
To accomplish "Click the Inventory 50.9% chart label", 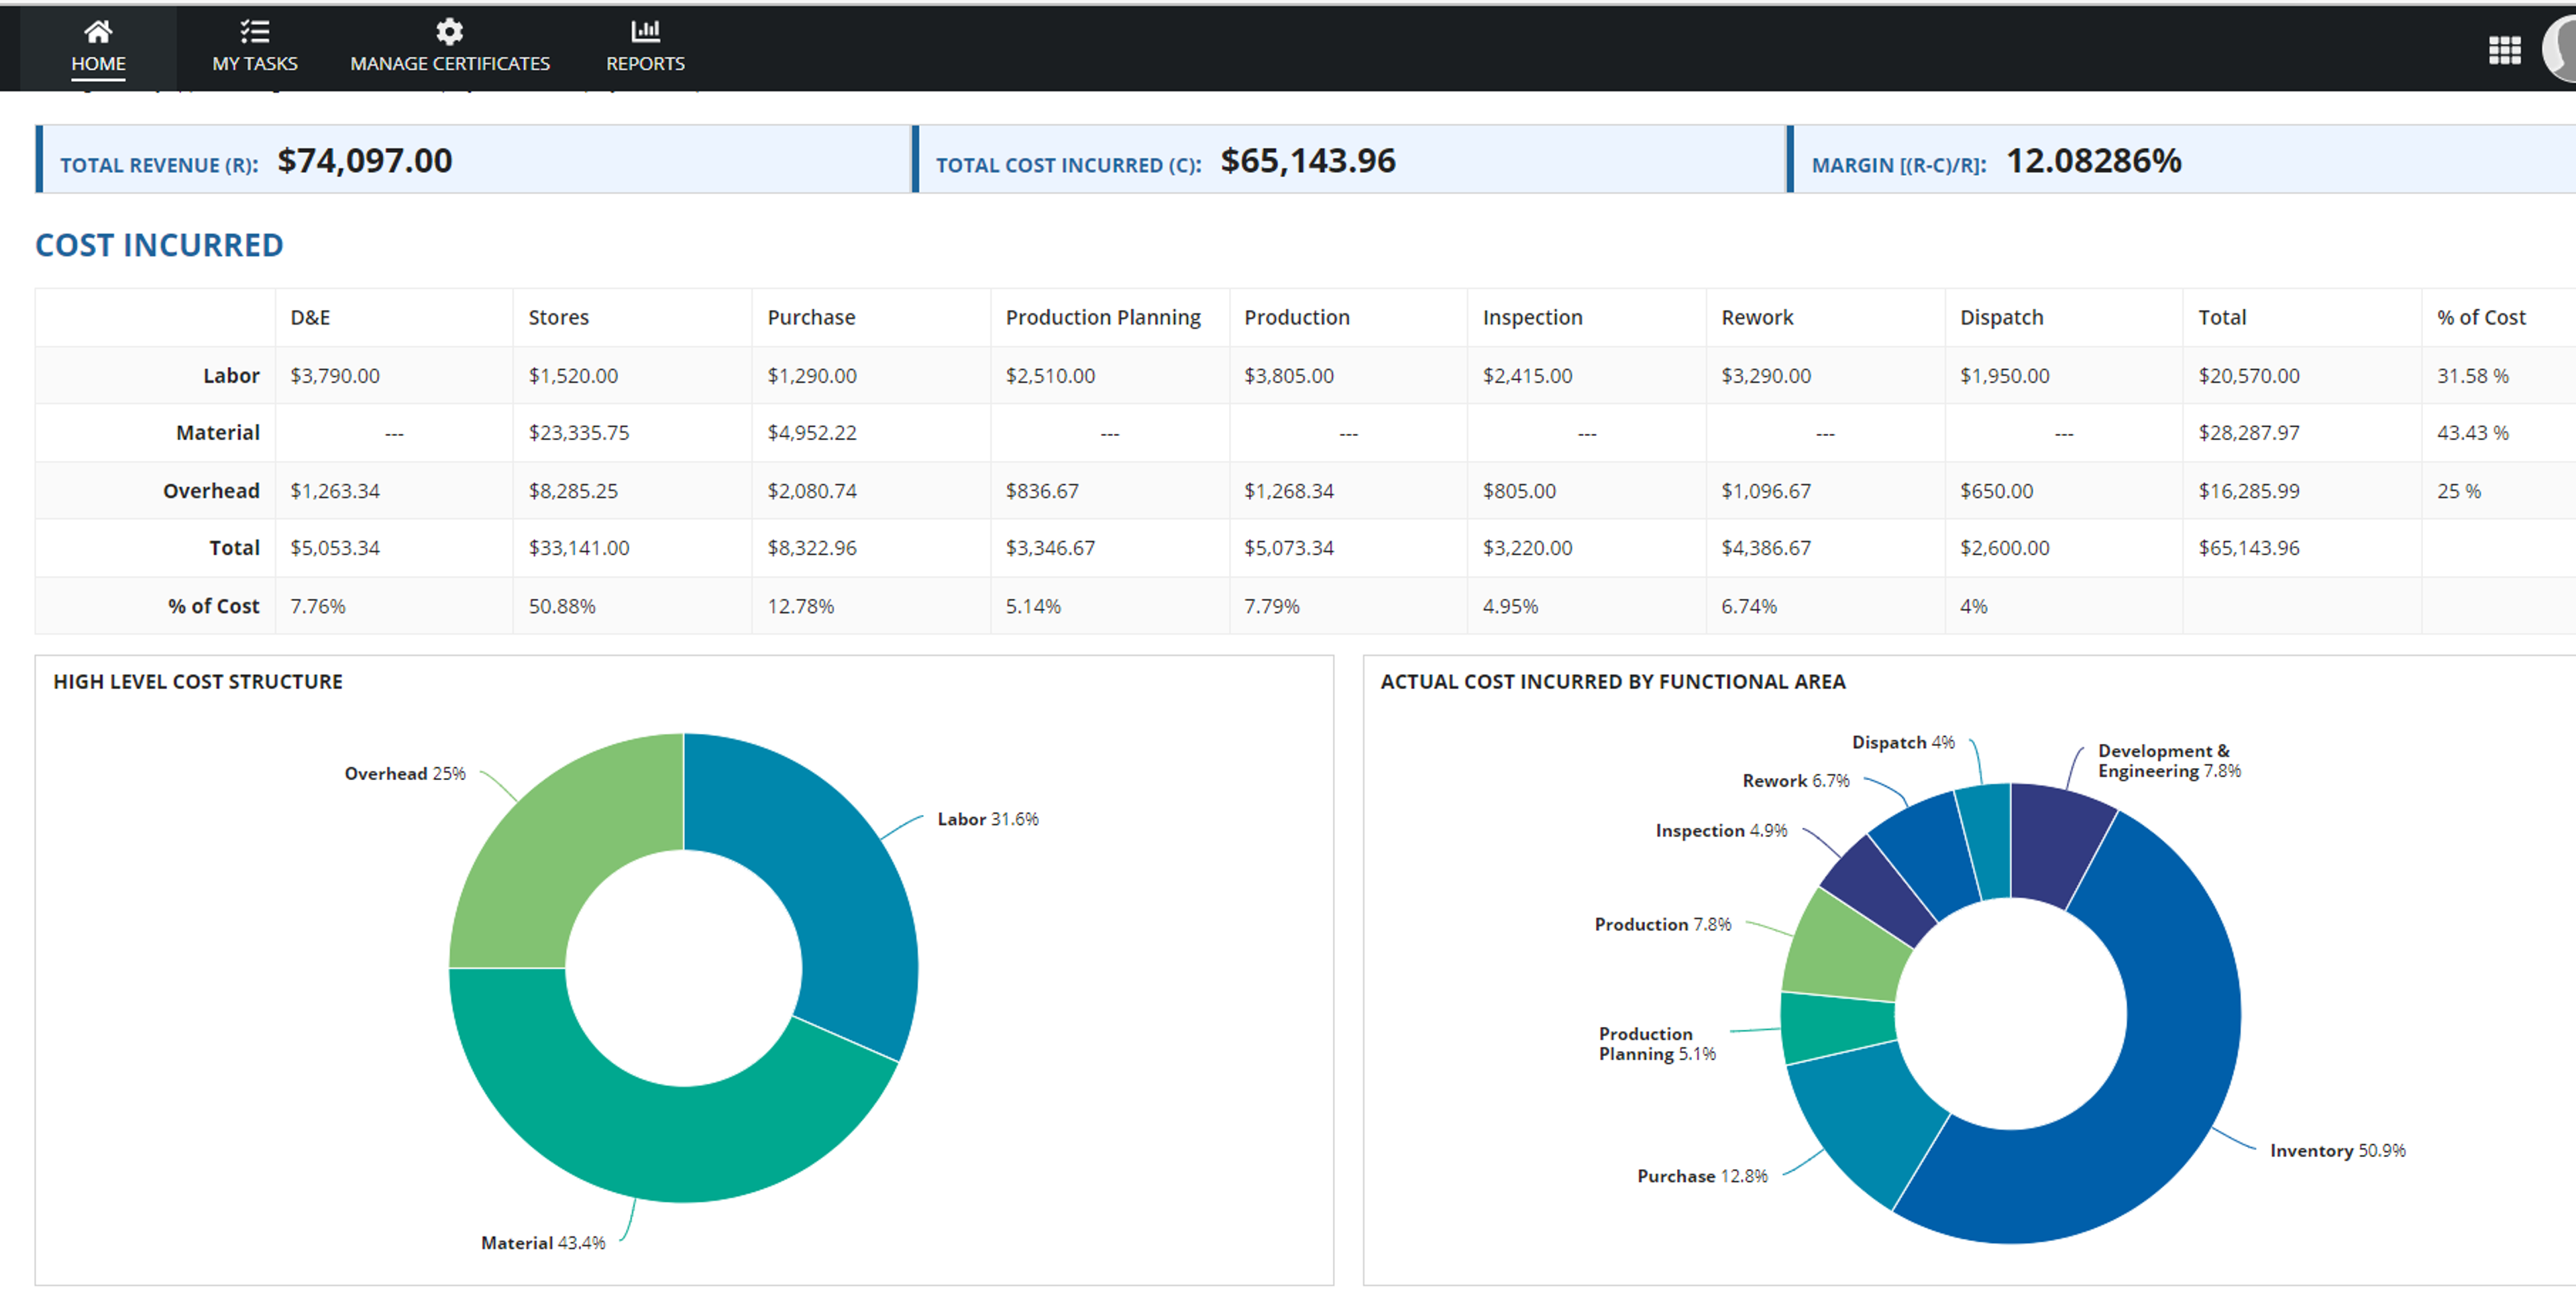I will (2338, 1151).
